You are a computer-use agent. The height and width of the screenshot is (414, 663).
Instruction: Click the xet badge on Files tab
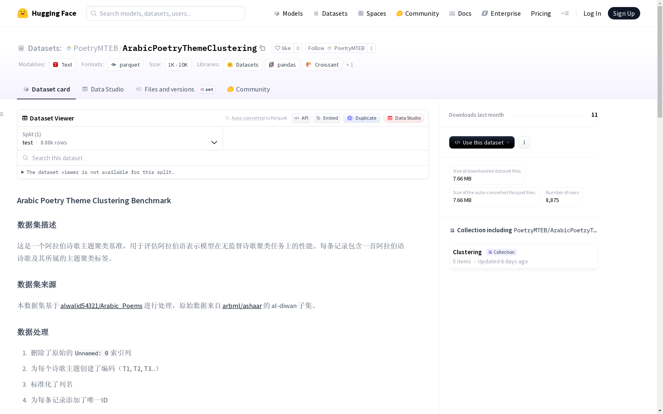207,89
